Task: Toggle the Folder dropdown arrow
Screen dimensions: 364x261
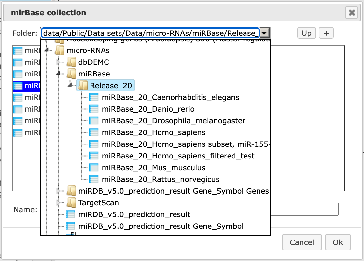Action: click(264, 33)
